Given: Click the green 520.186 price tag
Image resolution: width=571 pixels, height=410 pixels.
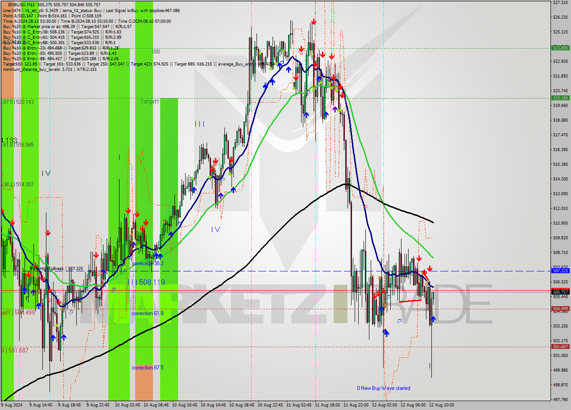Looking at the screenshot, I should [560, 98].
